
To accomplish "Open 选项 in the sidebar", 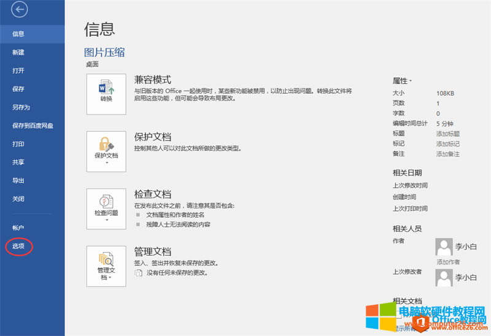I will coord(18,246).
